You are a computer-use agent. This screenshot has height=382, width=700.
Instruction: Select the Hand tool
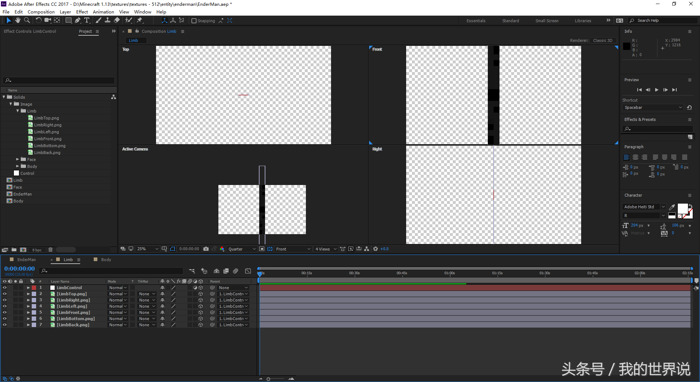[x=17, y=20]
